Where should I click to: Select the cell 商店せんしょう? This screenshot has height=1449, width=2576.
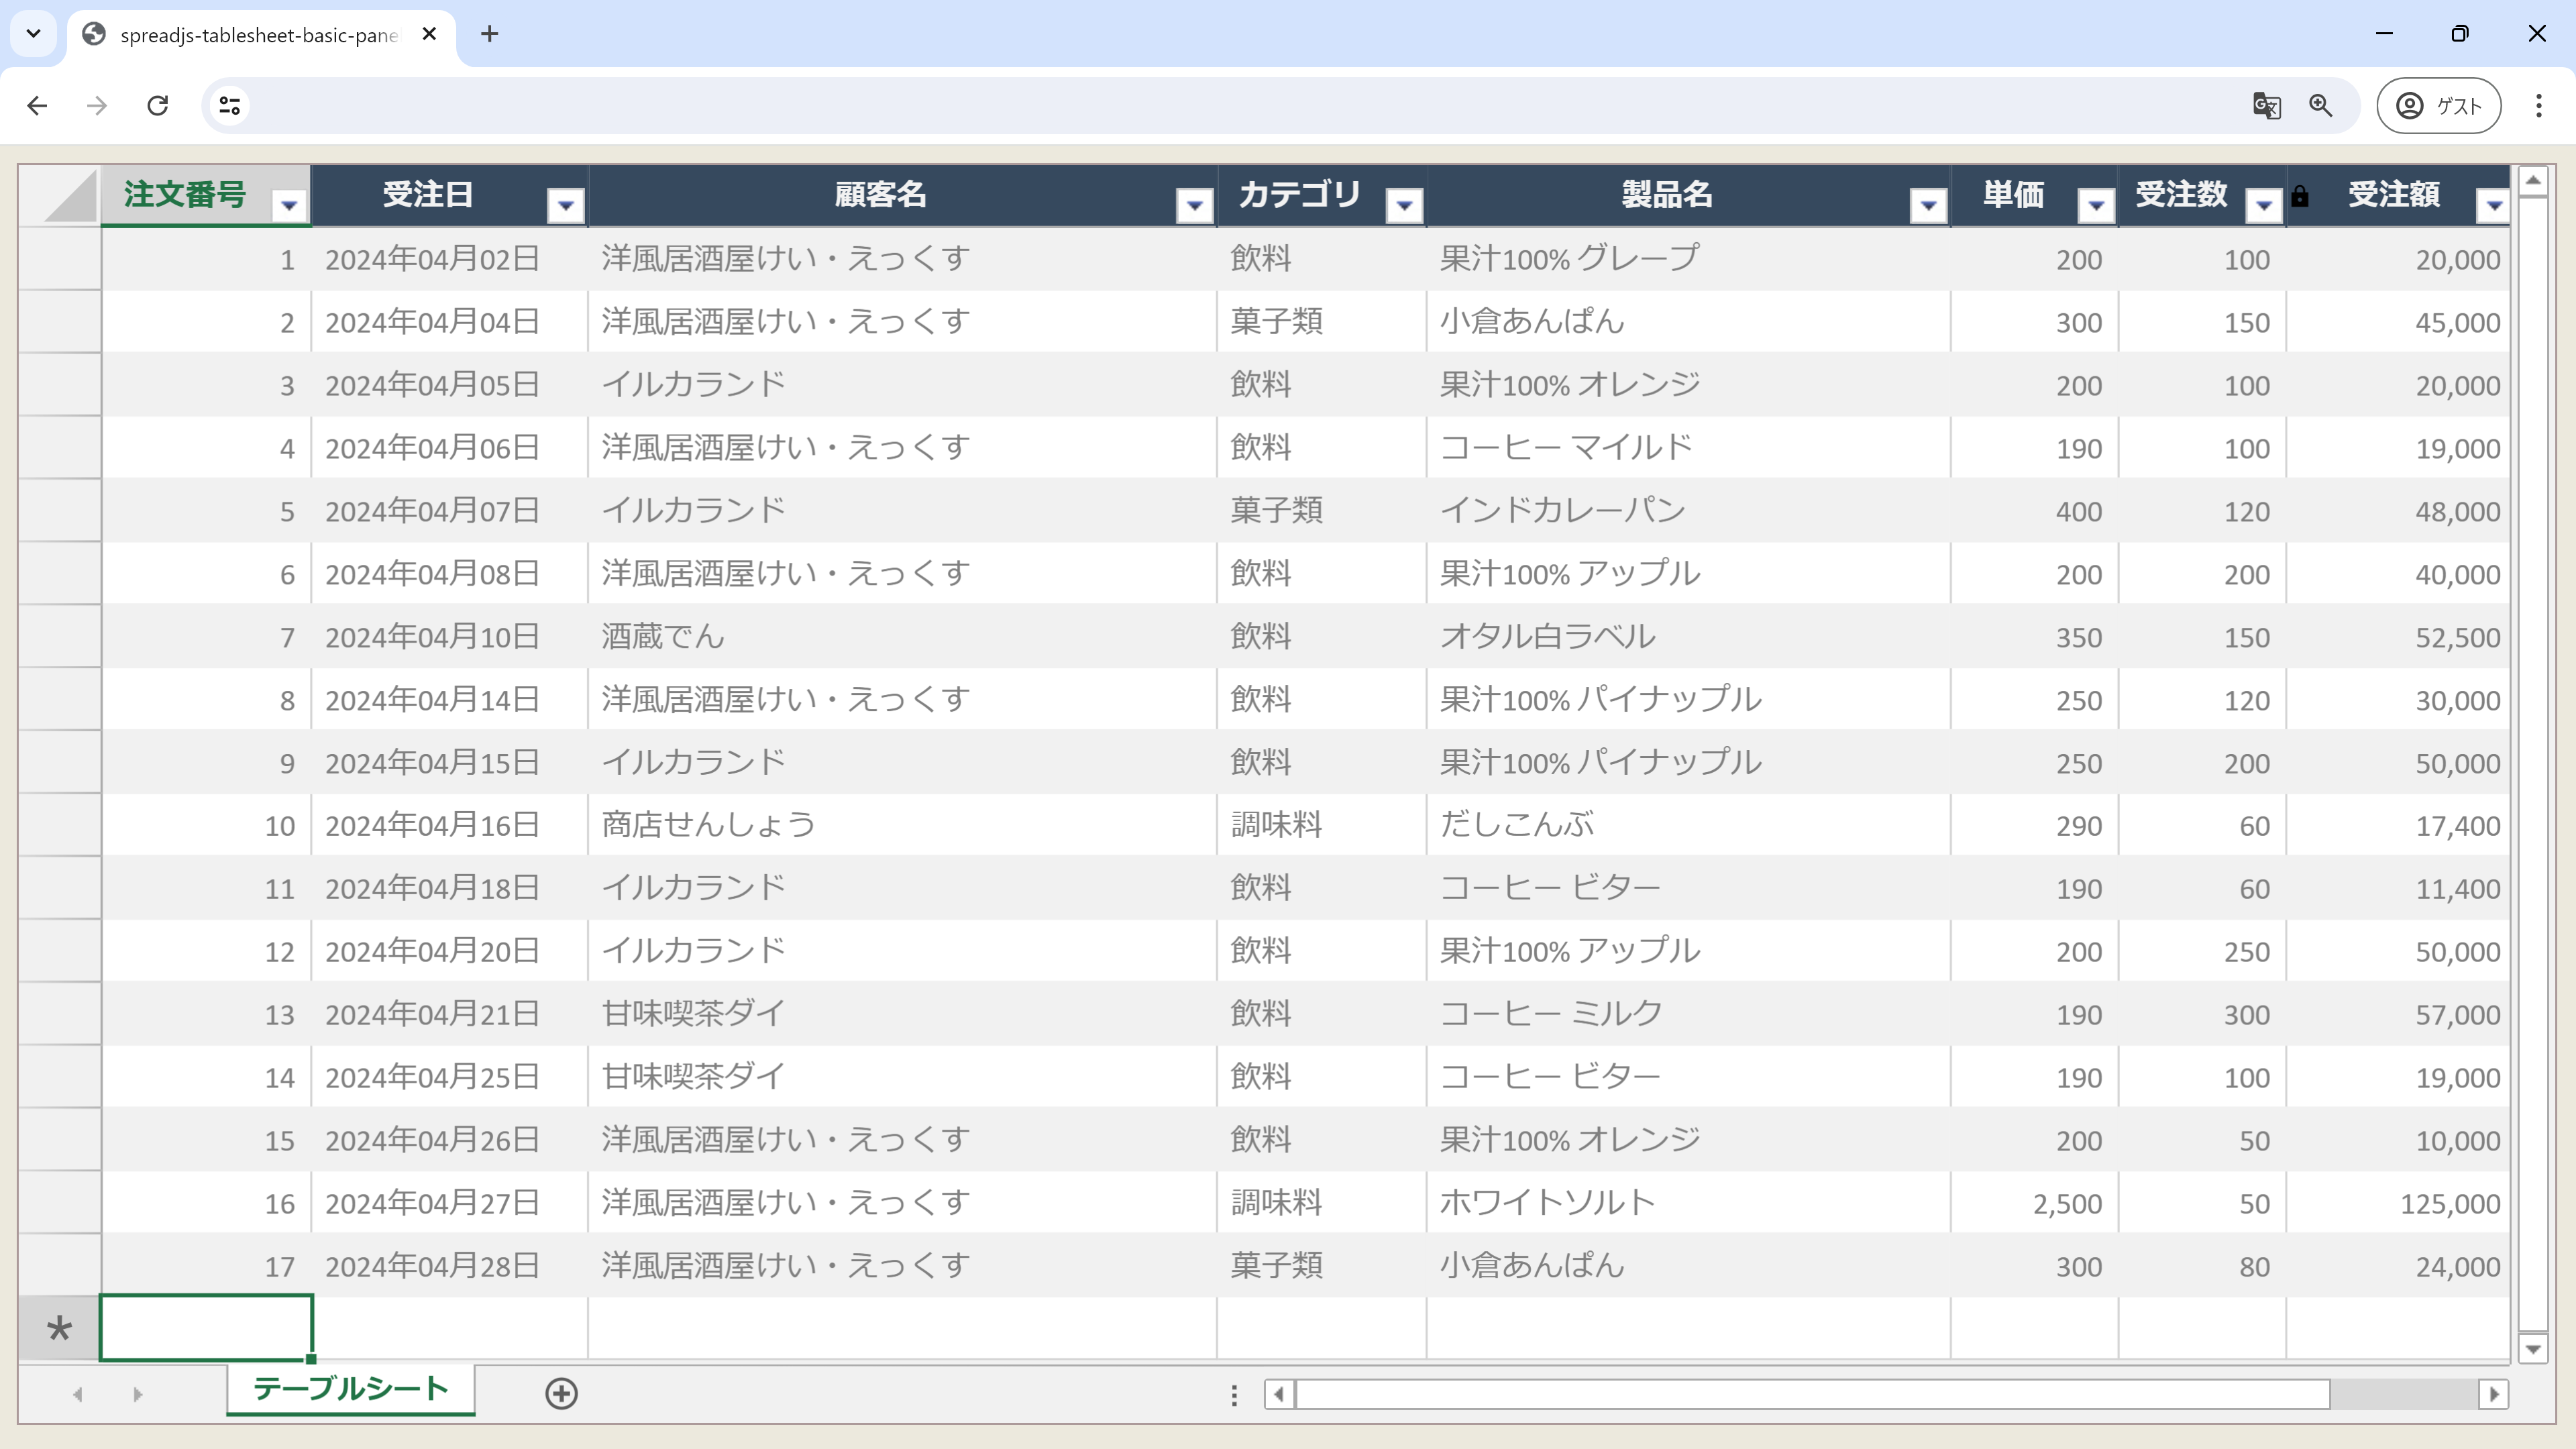point(902,825)
